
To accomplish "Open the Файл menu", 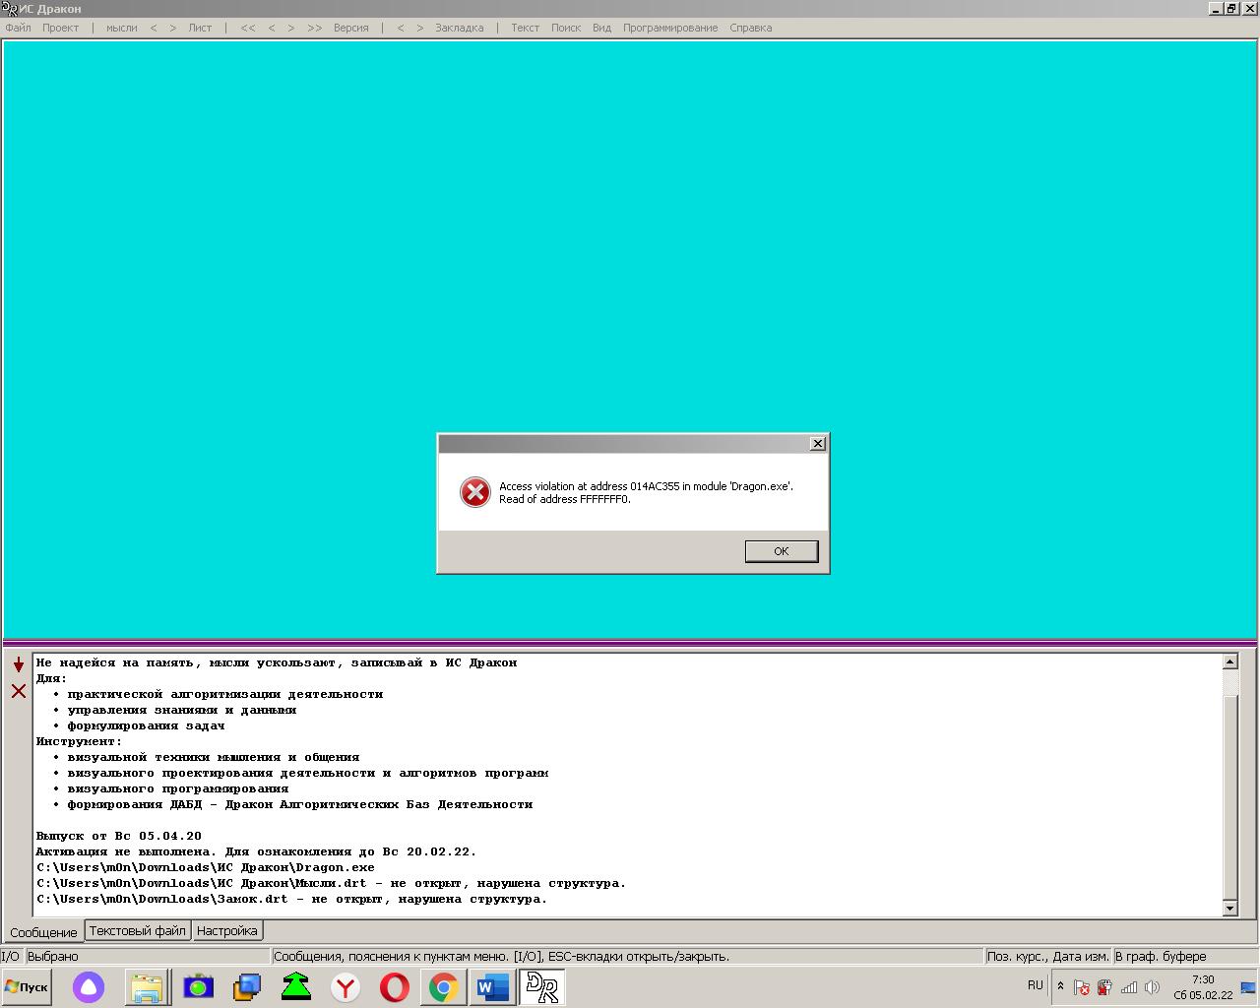I will [x=18, y=28].
